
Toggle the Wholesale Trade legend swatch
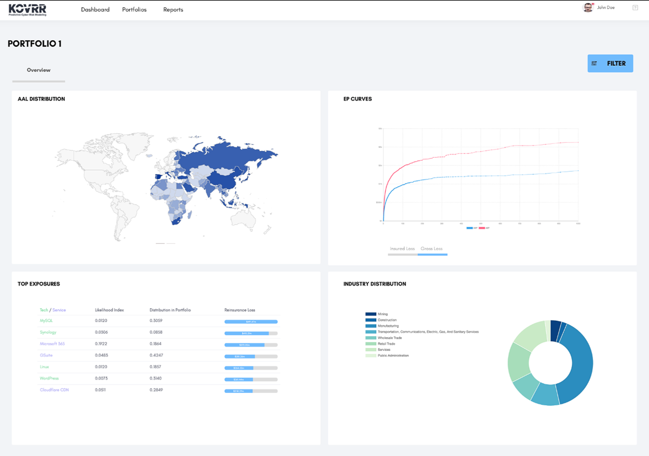pyautogui.click(x=371, y=337)
